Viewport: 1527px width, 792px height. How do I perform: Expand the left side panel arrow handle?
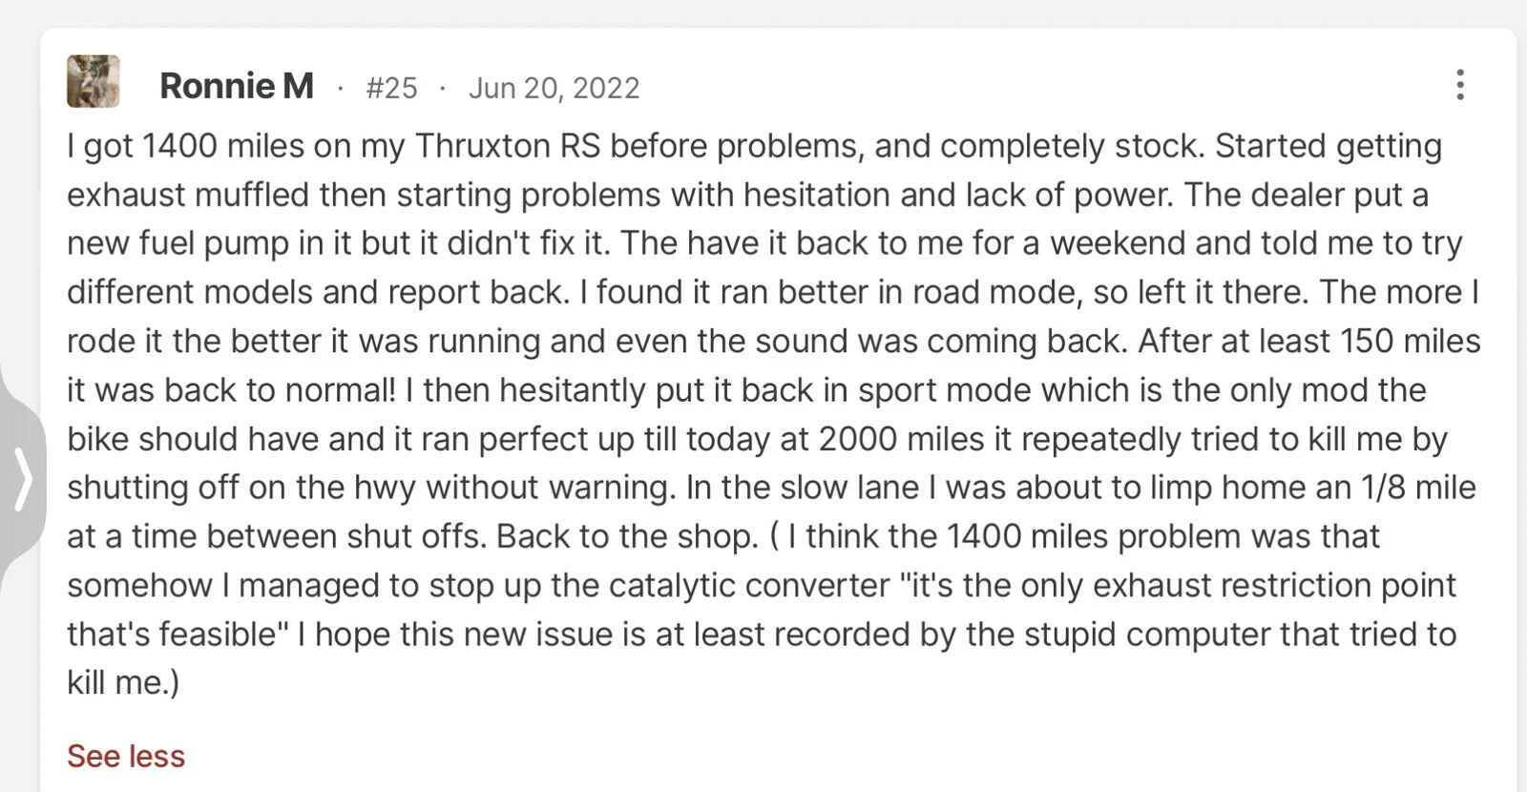point(23,480)
